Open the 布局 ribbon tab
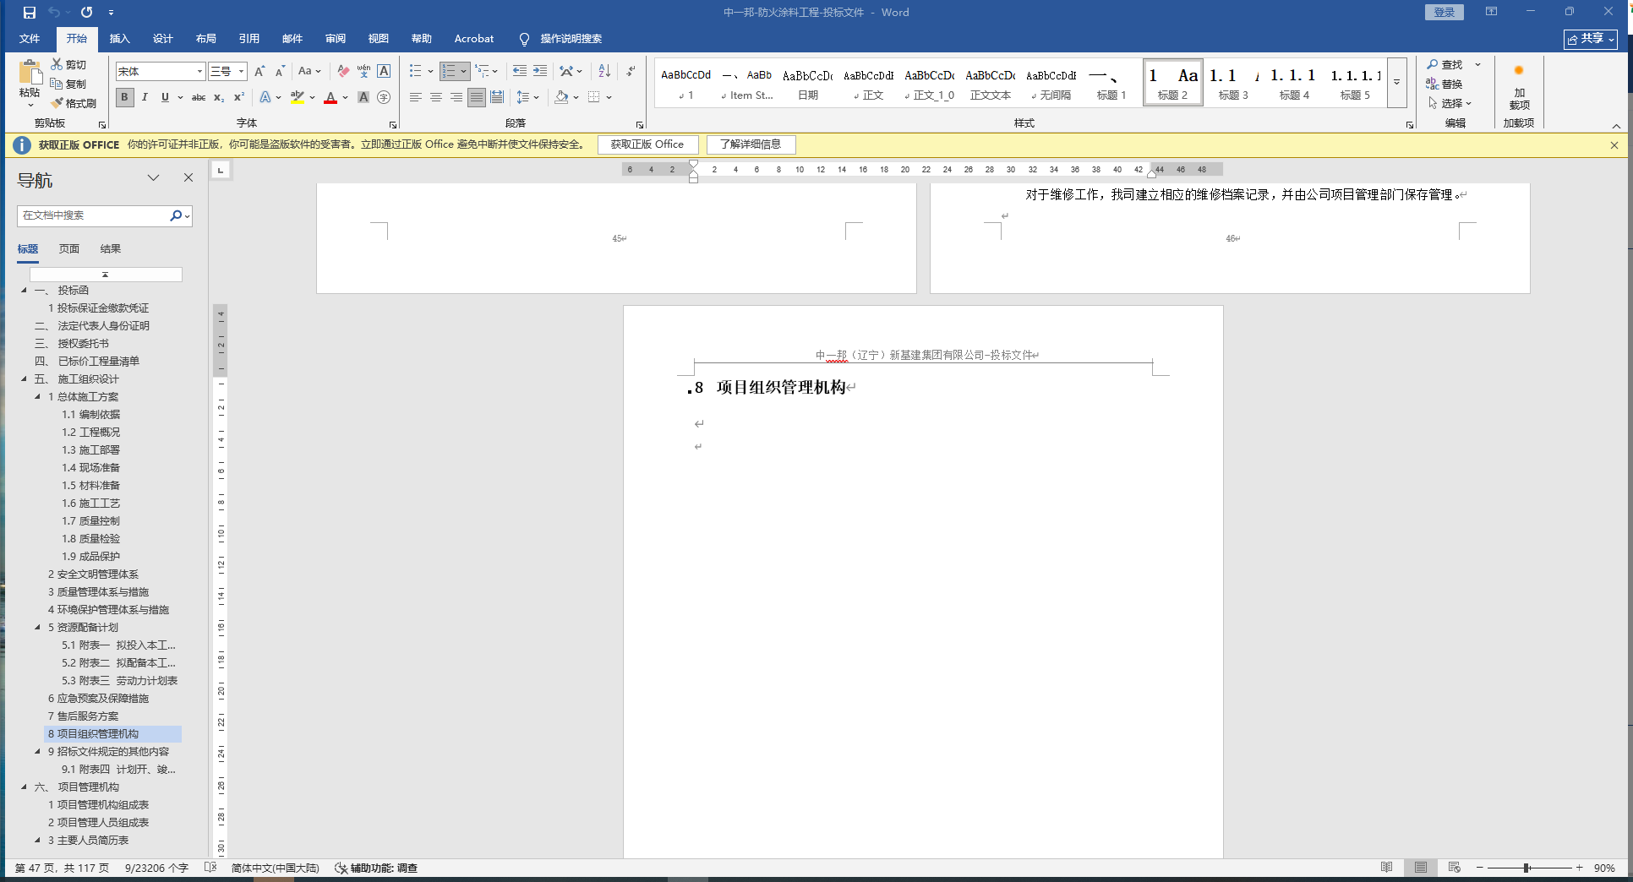This screenshot has height=882, width=1633. pos(205,39)
